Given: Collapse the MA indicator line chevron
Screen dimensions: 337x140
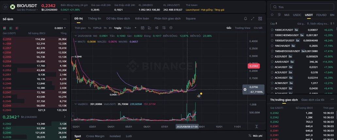Looking at the screenshot, I should pos(76,41).
